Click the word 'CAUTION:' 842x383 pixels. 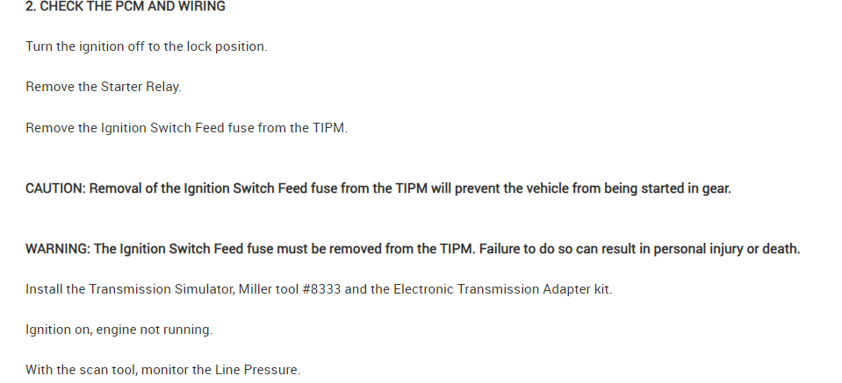(56, 188)
